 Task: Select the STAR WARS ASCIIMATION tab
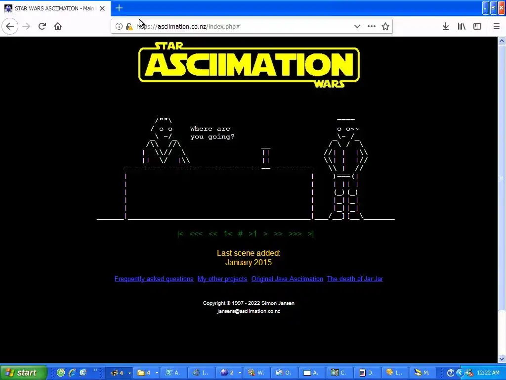click(55, 8)
